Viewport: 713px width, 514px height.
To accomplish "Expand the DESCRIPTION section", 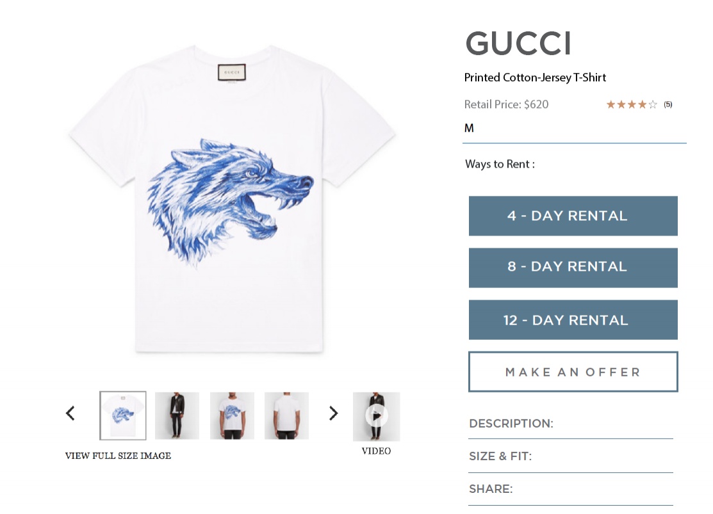I will pos(571,424).
